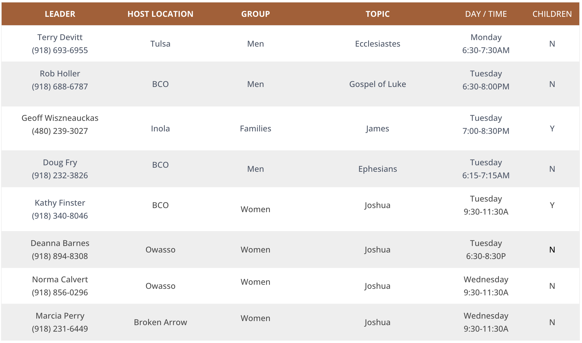Screen dimensions: 582x343
Task: Click Doug Fry's phone number (918) 232-3826
Action: point(60,175)
